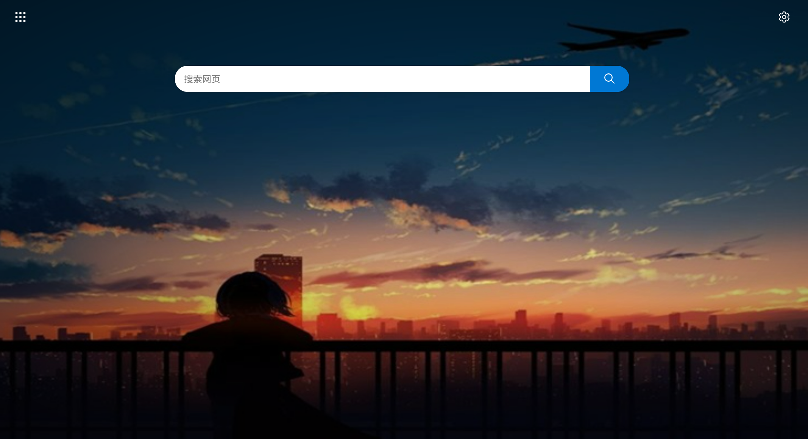This screenshot has width=808, height=439.
Task: Click the 搜索网页 placeholder text
Action: (x=202, y=79)
